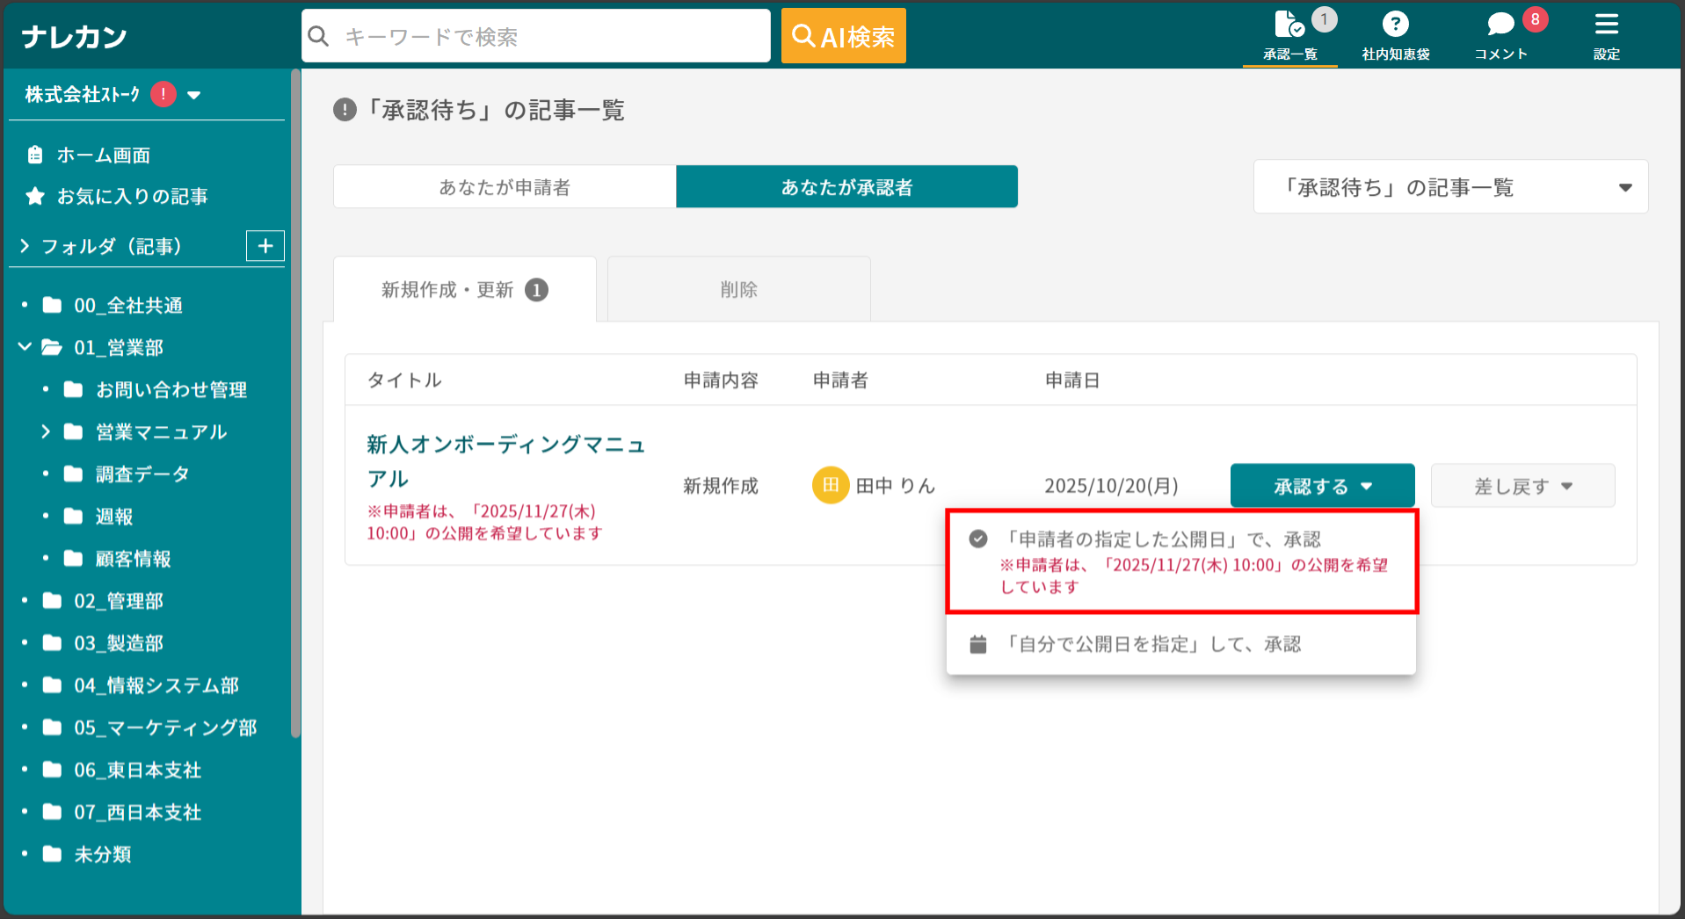This screenshot has height=919, width=1685.
Task: Select 「申請者の指定した公開日」で、承認 option
Action: click(1162, 539)
